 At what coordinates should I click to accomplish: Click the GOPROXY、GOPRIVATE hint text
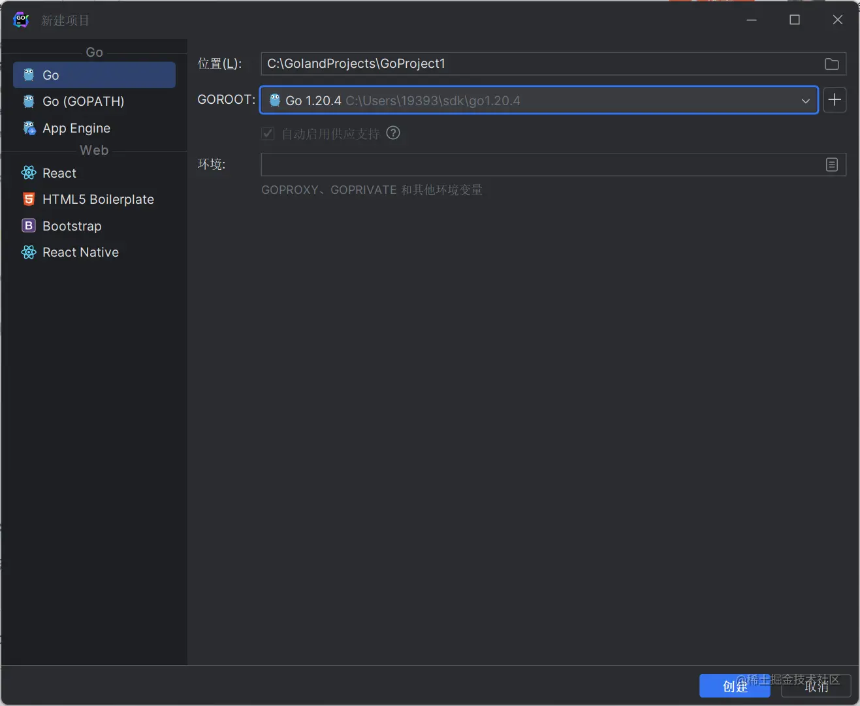[x=372, y=190]
